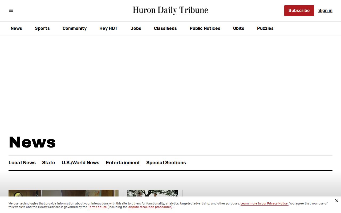Select the Entertainment subsection
Screen dimensions: 341x213
pyautogui.click(x=123, y=163)
